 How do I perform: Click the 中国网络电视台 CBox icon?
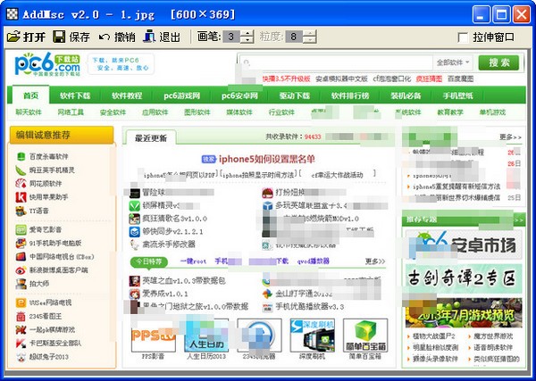coord(21,256)
